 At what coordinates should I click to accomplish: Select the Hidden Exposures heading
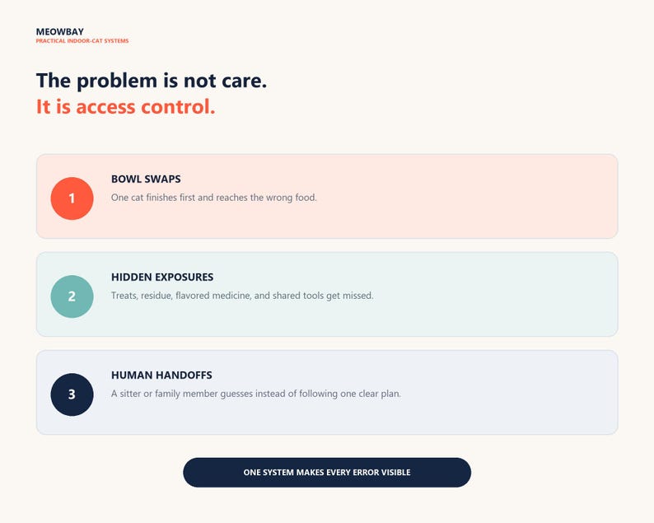coord(162,278)
